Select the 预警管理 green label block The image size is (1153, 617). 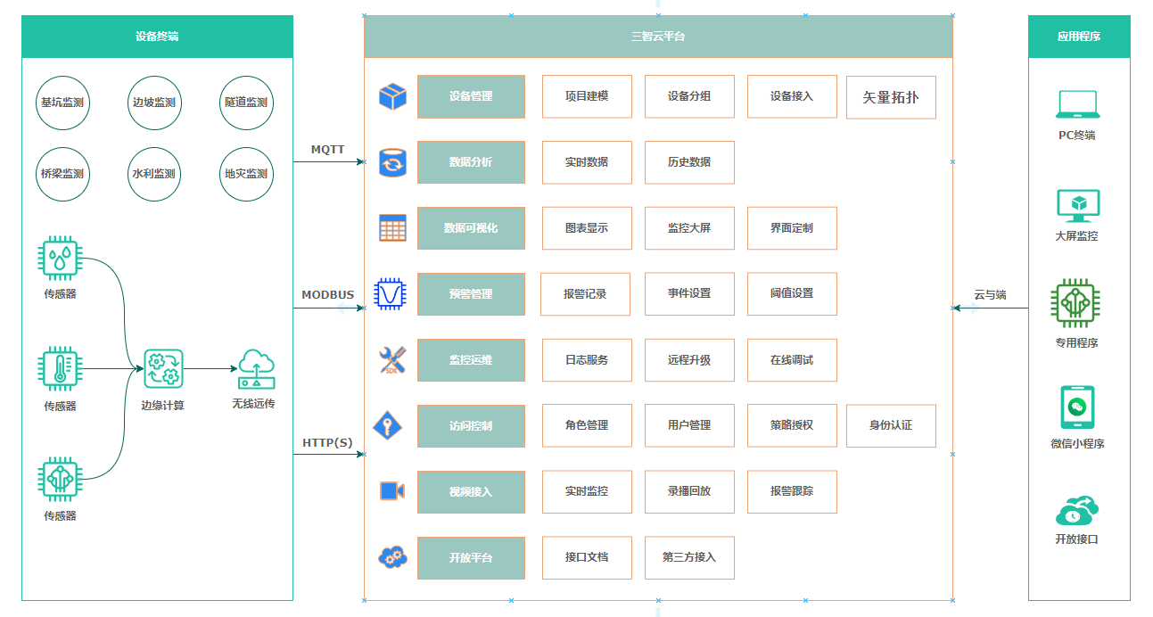click(471, 294)
